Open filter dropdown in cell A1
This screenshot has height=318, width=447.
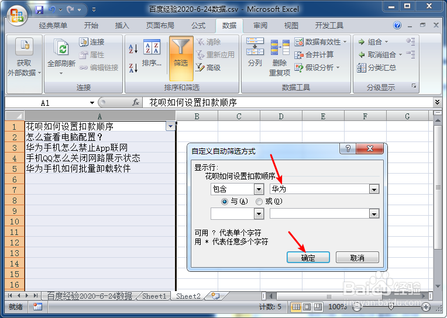pyautogui.click(x=170, y=126)
